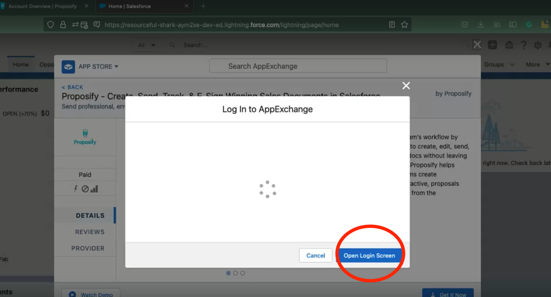
Task: Open the Proposify logo thumbnail
Action: coord(85,137)
